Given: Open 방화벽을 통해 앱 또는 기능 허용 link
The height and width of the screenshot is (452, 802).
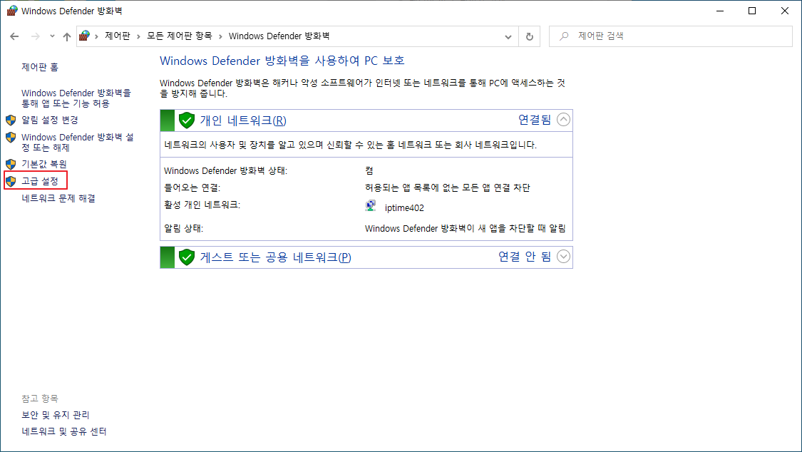Looking at the screenshot, I should pos(76,98).
